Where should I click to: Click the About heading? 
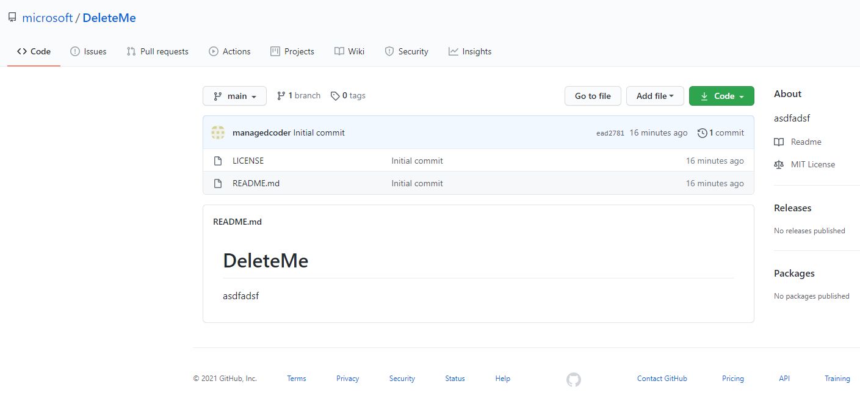click(x=788, y=94)
